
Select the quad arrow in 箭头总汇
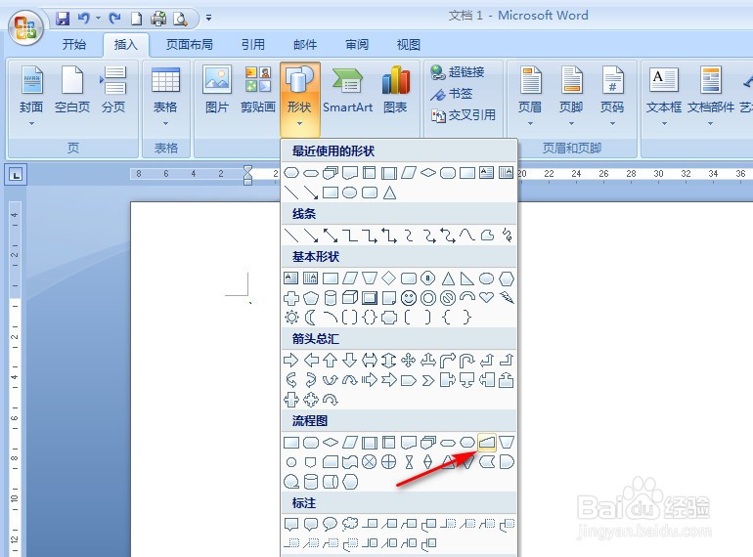(408, 360)
